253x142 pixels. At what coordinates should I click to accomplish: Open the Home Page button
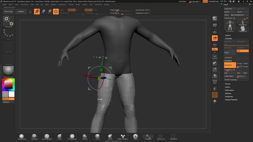pyautogui.click(x=8, y=11)
